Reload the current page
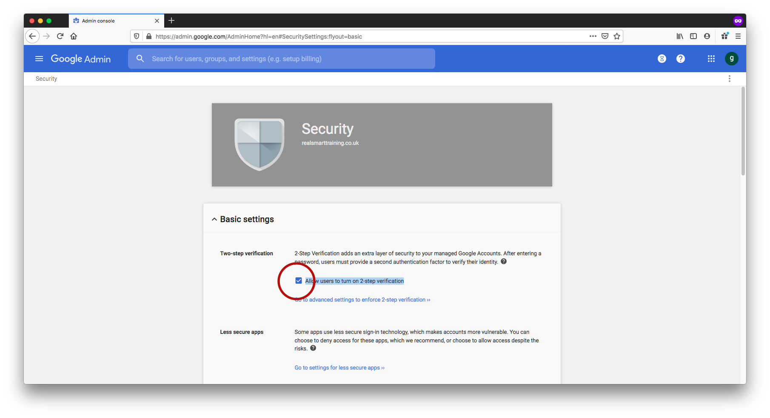The image size is (770, 418). pyautogui.click(x=60, y=36)
